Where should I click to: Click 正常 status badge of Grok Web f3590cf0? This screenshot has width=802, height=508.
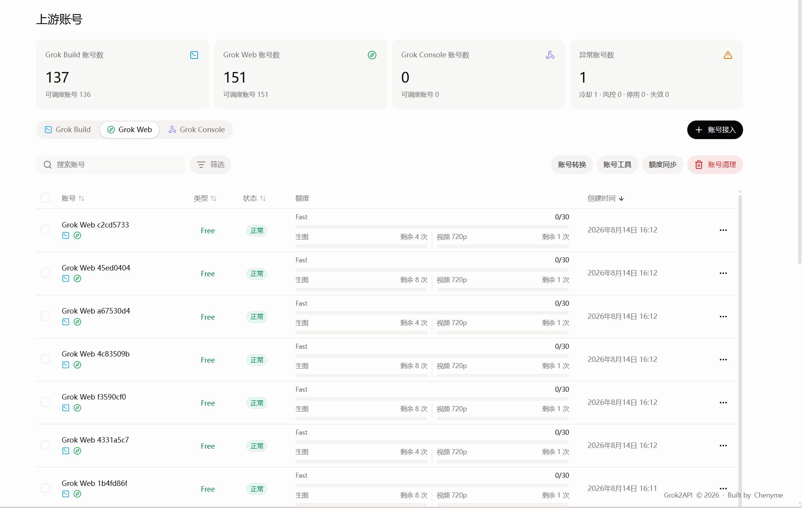coord(257,403)
